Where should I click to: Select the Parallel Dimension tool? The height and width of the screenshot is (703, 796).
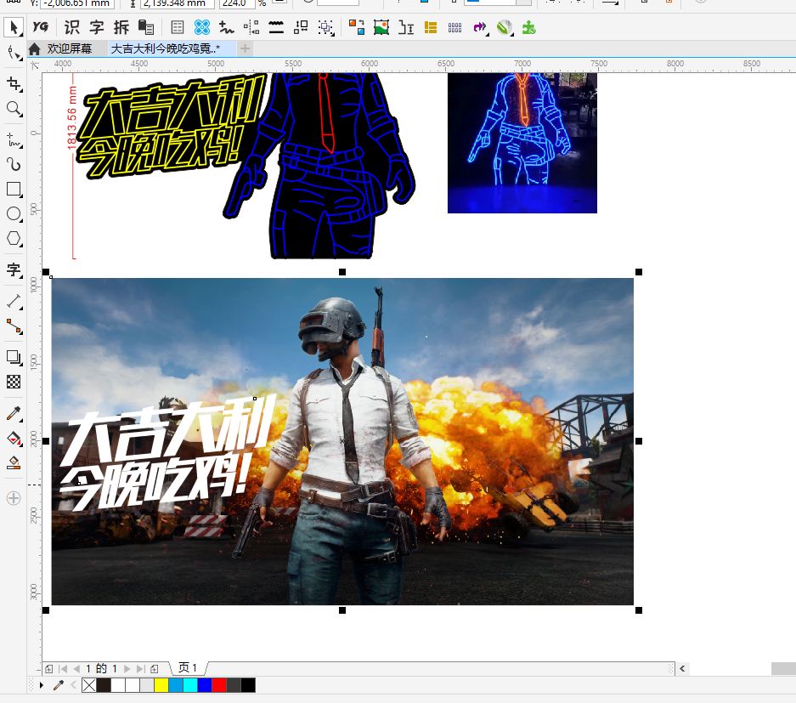click(x=14, y=301)
